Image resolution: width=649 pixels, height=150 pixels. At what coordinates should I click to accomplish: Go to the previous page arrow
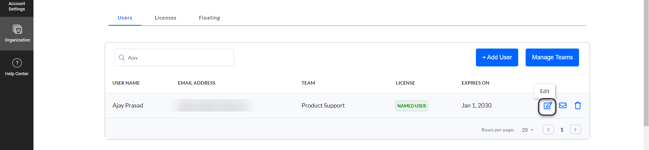(x=548, y=129)
